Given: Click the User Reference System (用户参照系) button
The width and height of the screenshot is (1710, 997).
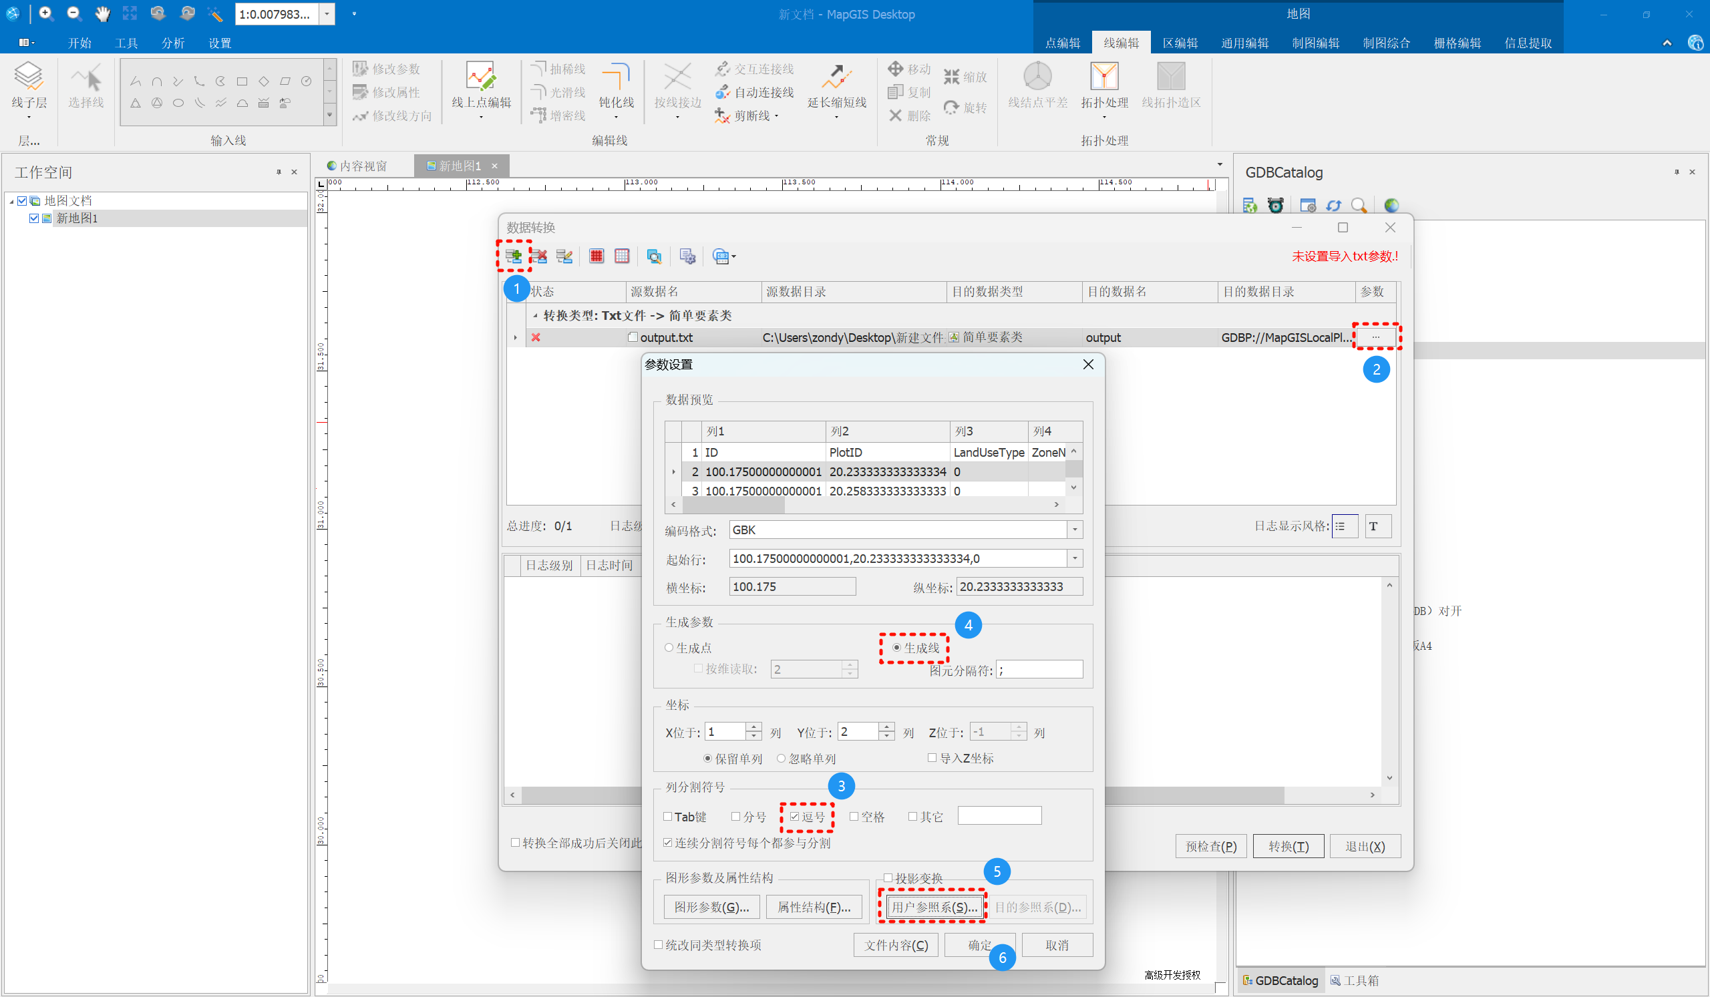Looking at the screenshot, I should click(x=934, y=908).
